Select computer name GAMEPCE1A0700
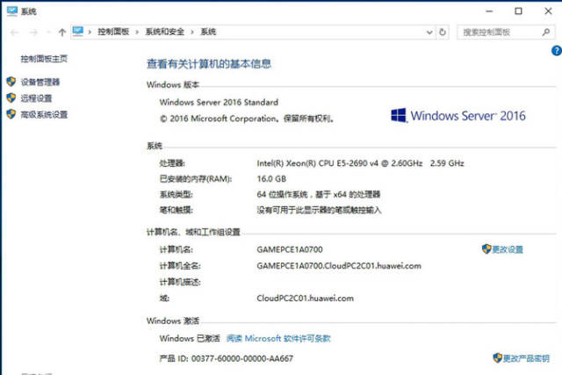Image resolution: width=562 pixels, height=375 pixels. pyautogui.click(x=290, y=249)
